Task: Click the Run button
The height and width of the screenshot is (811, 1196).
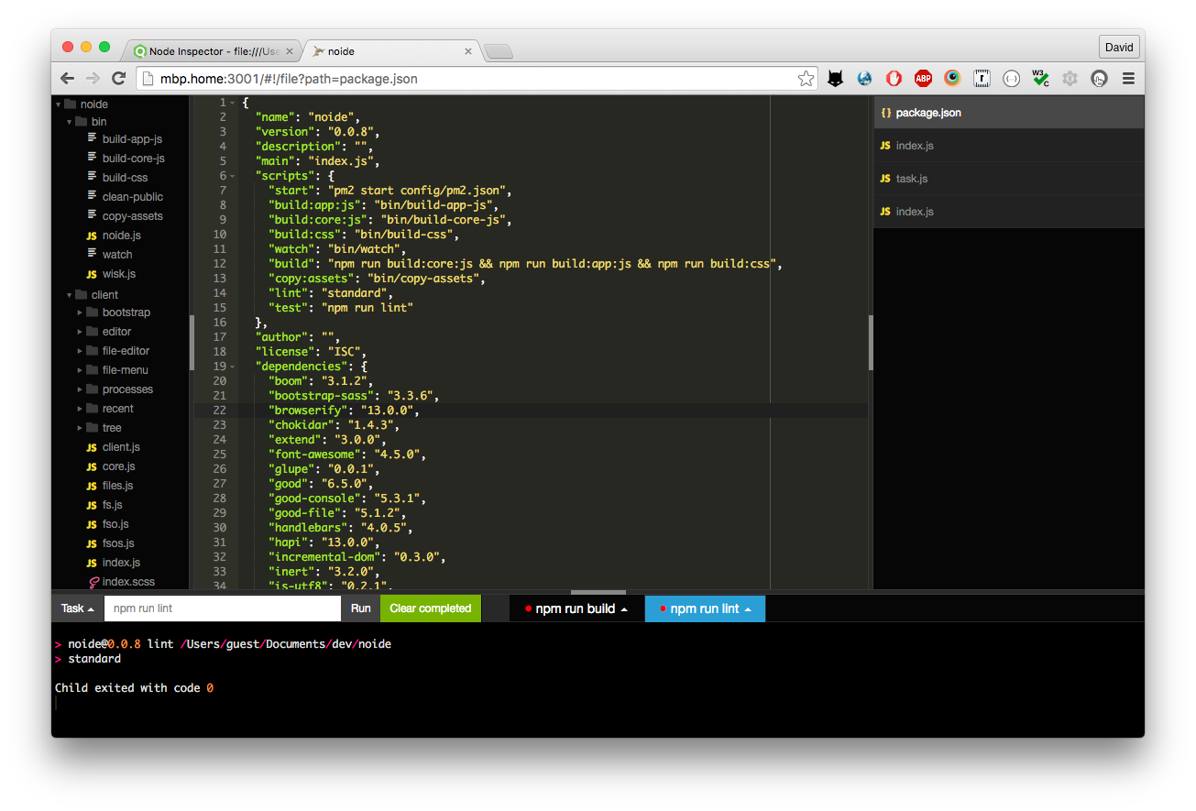Action: [360, 608]
